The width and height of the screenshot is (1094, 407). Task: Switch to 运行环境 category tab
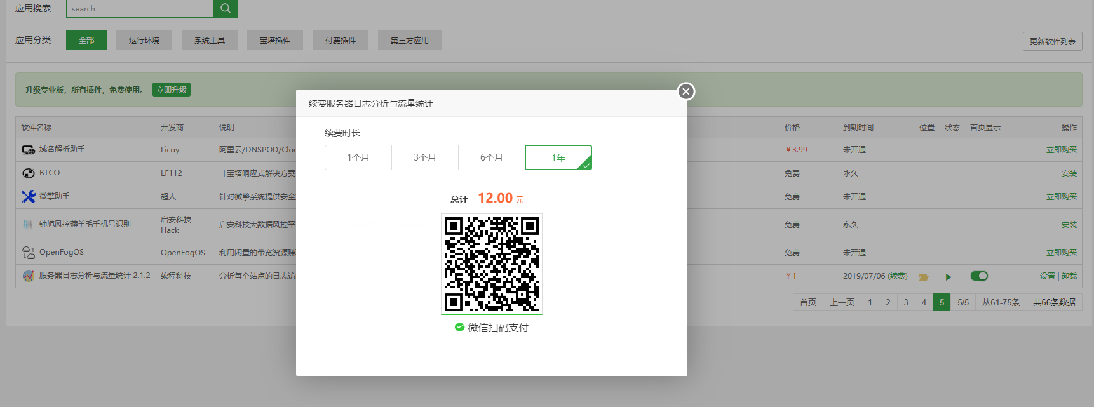(144, 40)
